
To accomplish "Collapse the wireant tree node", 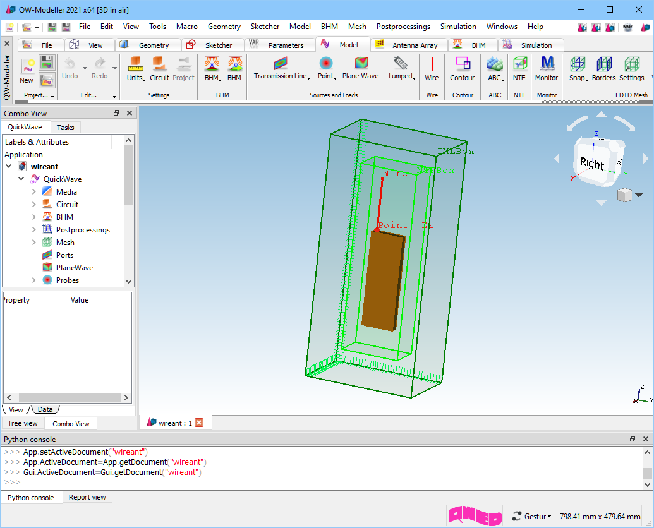I will tap(9, 166).
